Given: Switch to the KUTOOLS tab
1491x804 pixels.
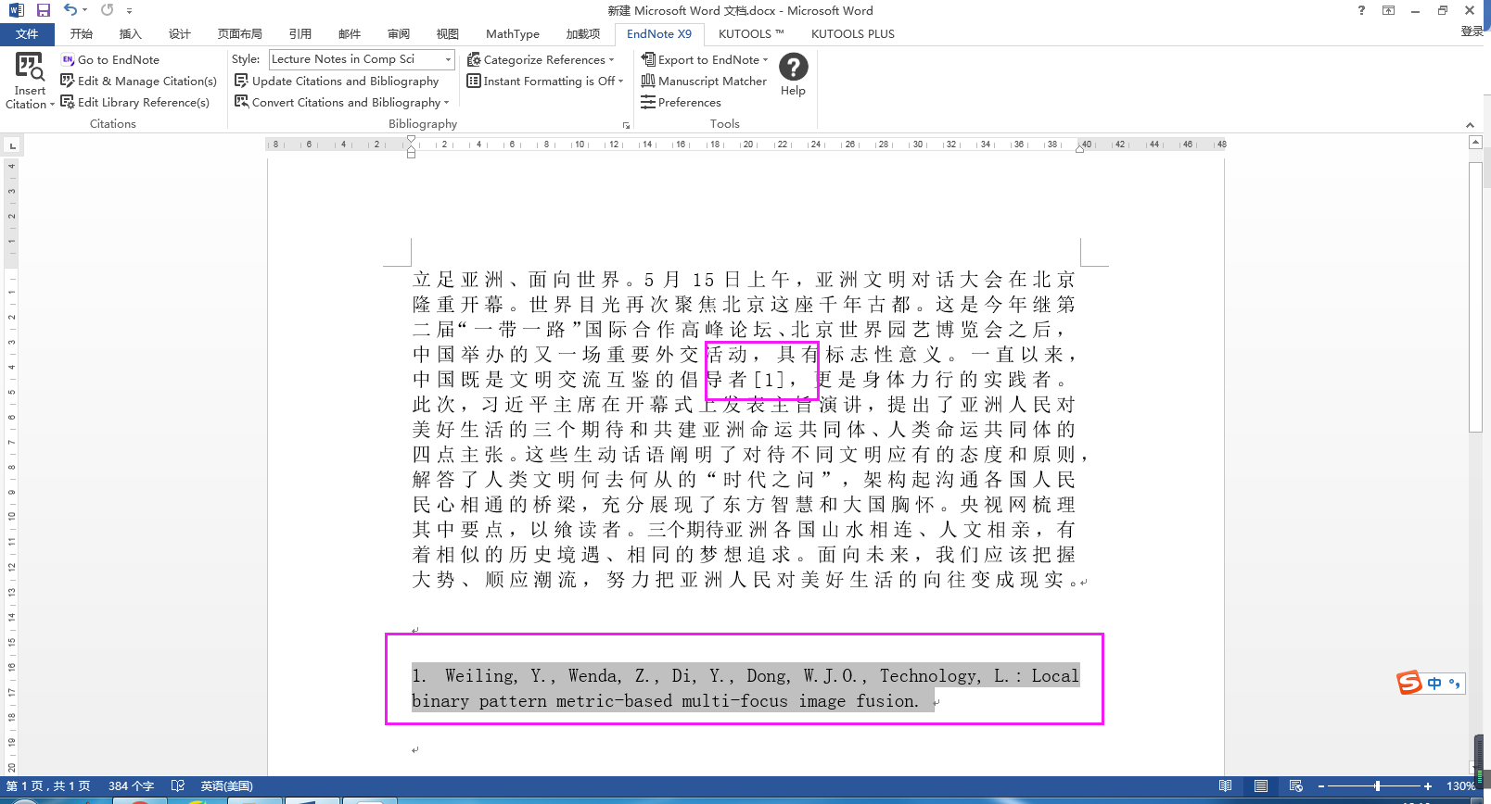Looking at the screenshot, I should coord(751,34).
